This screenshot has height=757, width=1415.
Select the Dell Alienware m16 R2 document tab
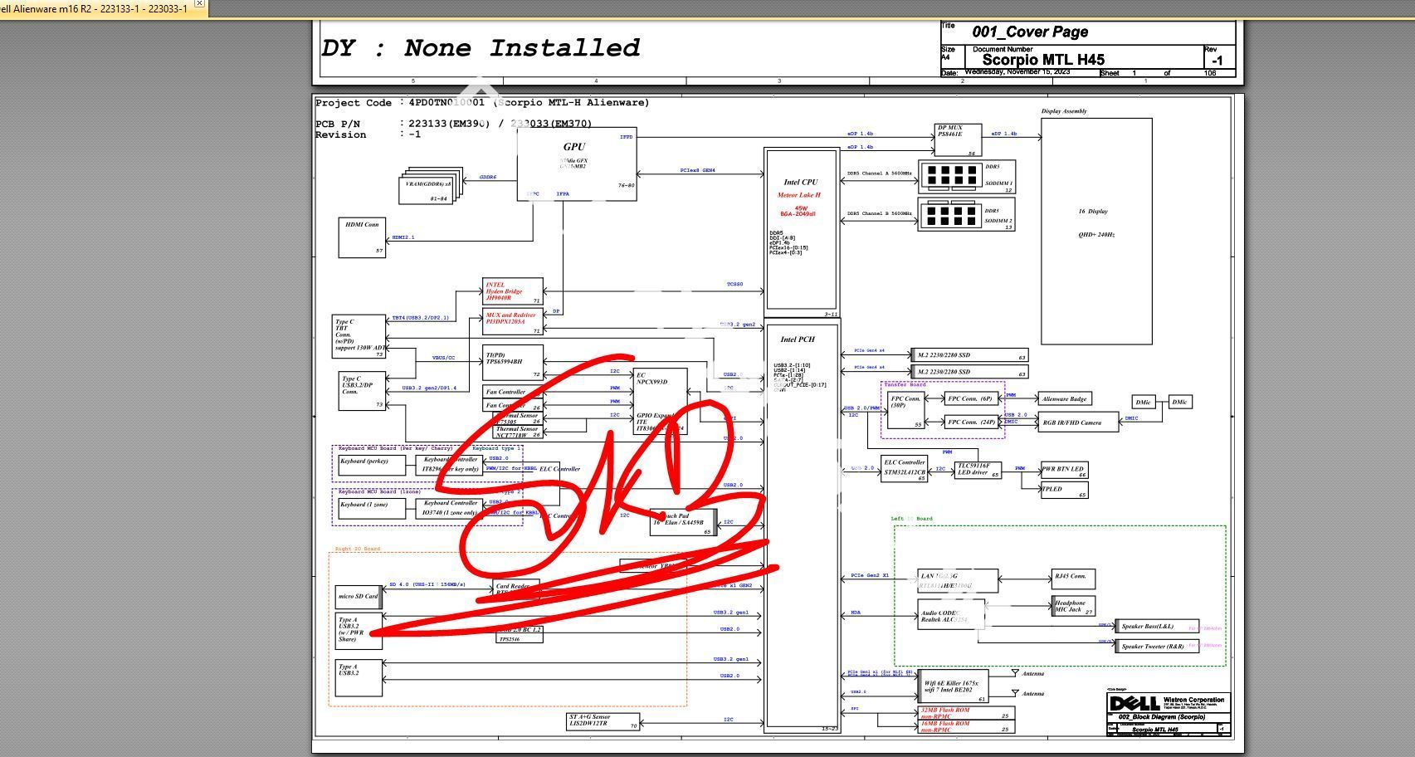[x=95, y=8]
